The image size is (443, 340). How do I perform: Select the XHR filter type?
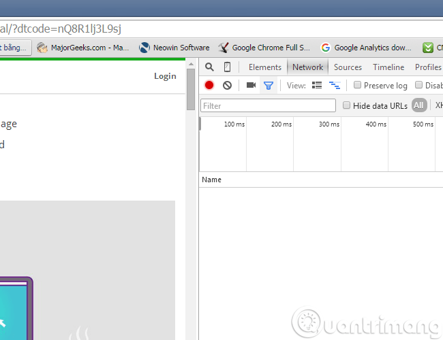click(439, 105)
